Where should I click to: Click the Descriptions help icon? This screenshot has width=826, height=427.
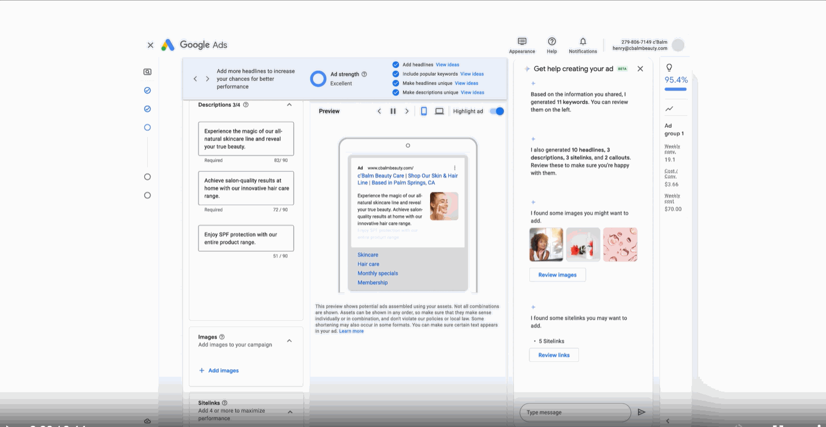[246, 105]
